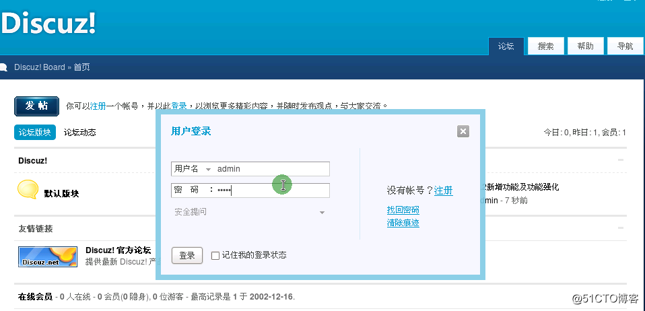
Task: Click the Discuz! category heading
Action: tap(32, 160)
